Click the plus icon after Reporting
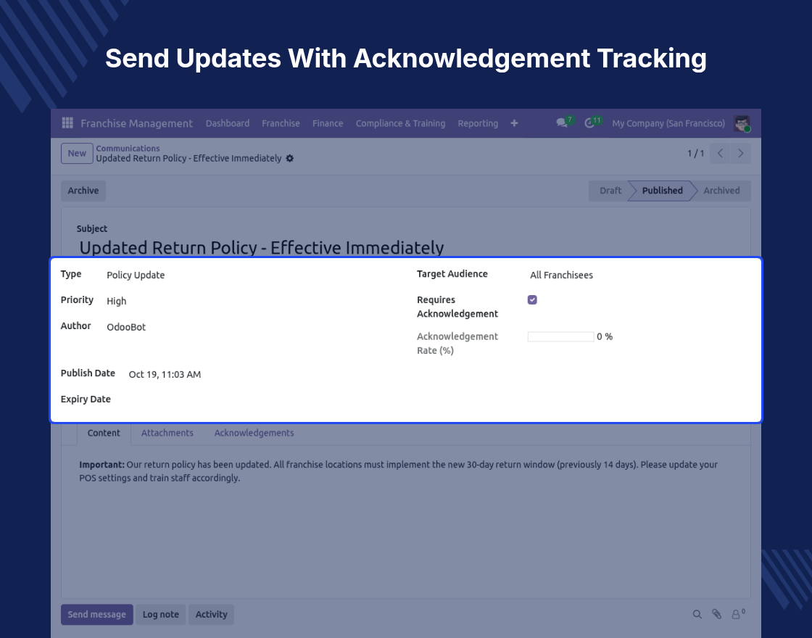Viewport: 812px width, 638px height. 514,123
